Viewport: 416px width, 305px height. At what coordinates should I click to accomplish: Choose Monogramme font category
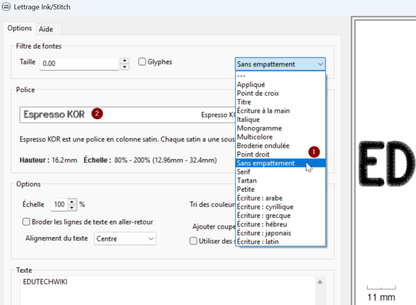click(x=280, y=128)
